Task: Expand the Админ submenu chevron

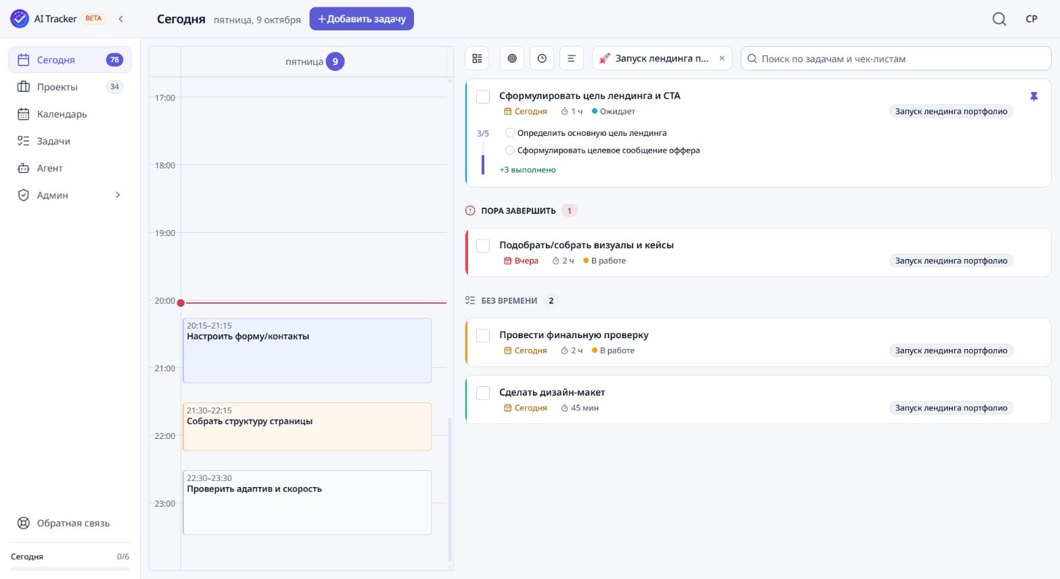Action: coord(118,195)
